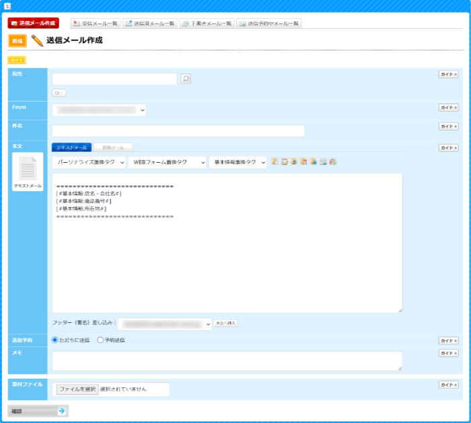Click the mail preview icon in body toolbar
Screen dimensions: 471x423
(x=323, y=161)
